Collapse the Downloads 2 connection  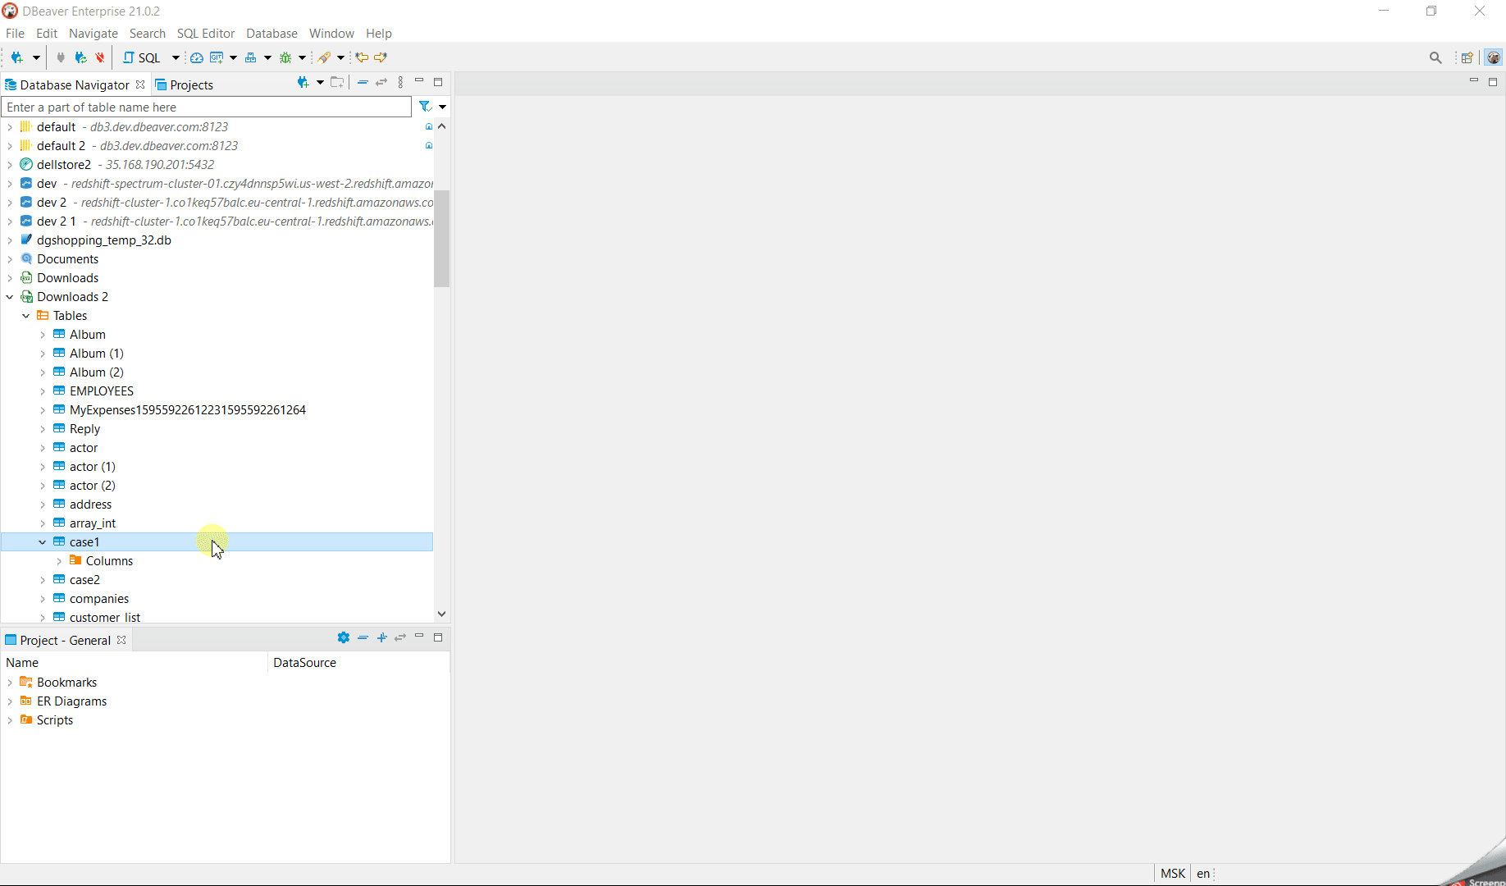pos(10,296)
